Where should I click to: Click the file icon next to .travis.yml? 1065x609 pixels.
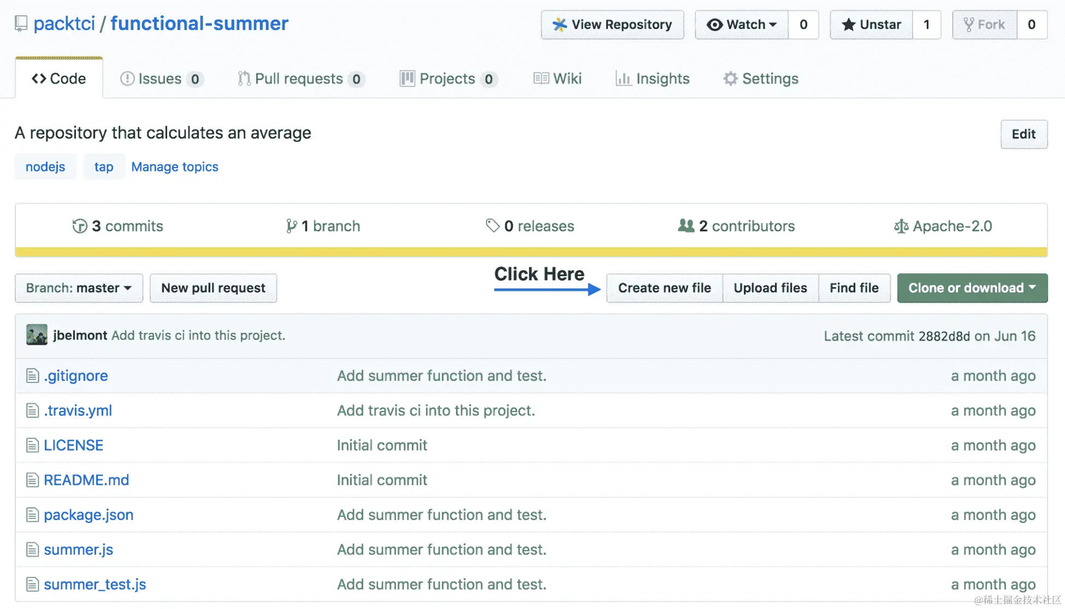click(33, 410)
